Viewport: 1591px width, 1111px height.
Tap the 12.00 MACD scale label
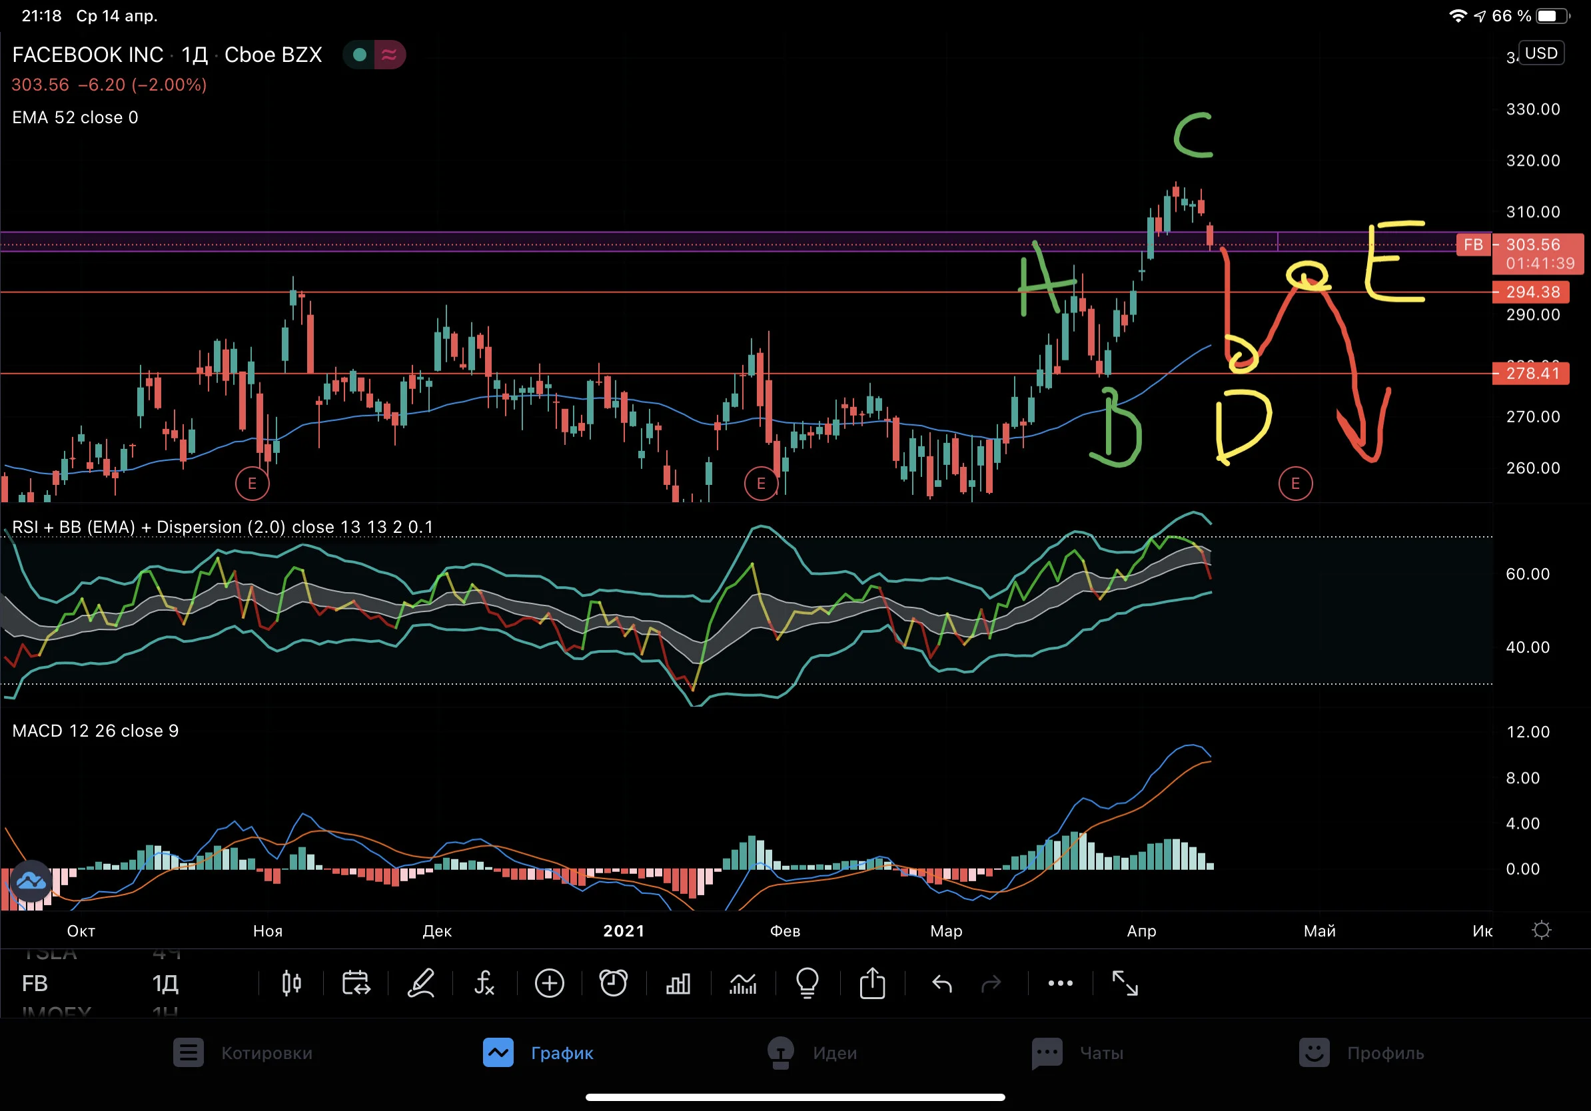pyautogui.click(x=1527, y=732)
